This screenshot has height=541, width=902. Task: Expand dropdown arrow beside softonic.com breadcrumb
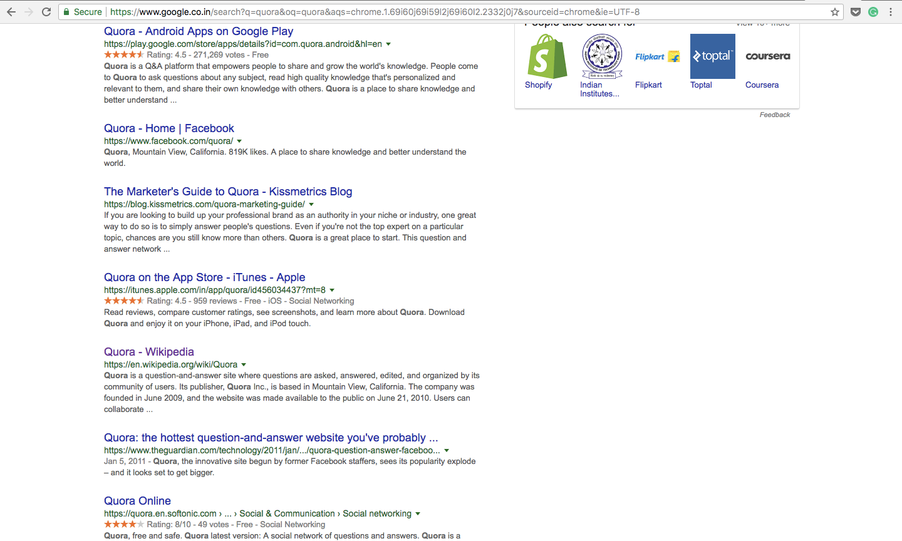pyautogui.click(x=418, y=514)
